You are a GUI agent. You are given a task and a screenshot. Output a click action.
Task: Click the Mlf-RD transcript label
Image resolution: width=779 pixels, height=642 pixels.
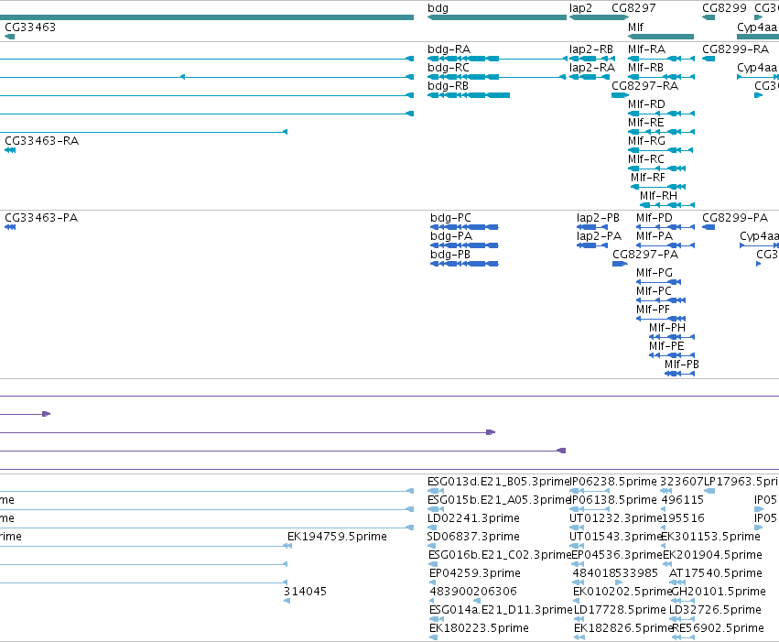coord(646,104)
